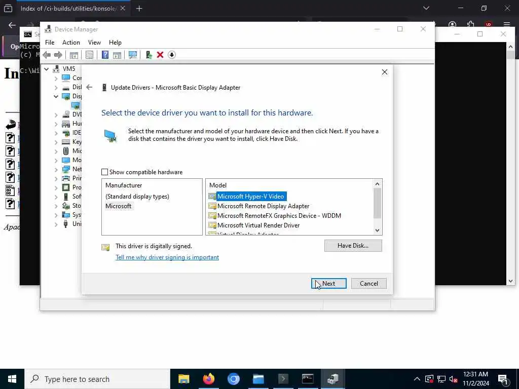Click the display adapter child device icon
The width and height of the screenshot is (519, 389).
76,105
